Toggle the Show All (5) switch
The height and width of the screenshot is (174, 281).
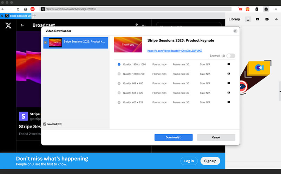(x=231, y=56)
